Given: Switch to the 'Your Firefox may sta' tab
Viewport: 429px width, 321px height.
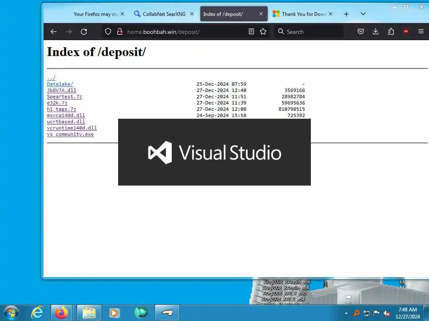Looking at the screenshot, I should 95,14.
